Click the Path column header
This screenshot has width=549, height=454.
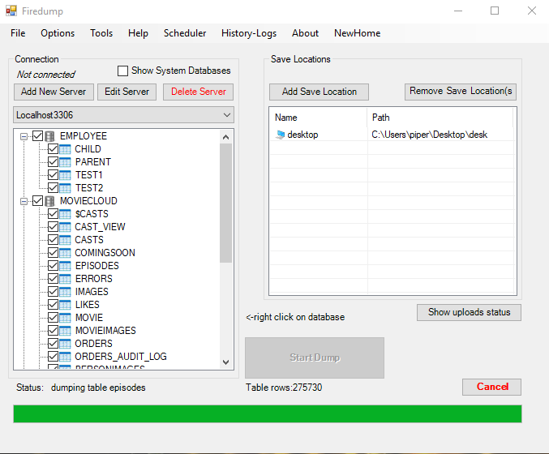click(440, 118)
